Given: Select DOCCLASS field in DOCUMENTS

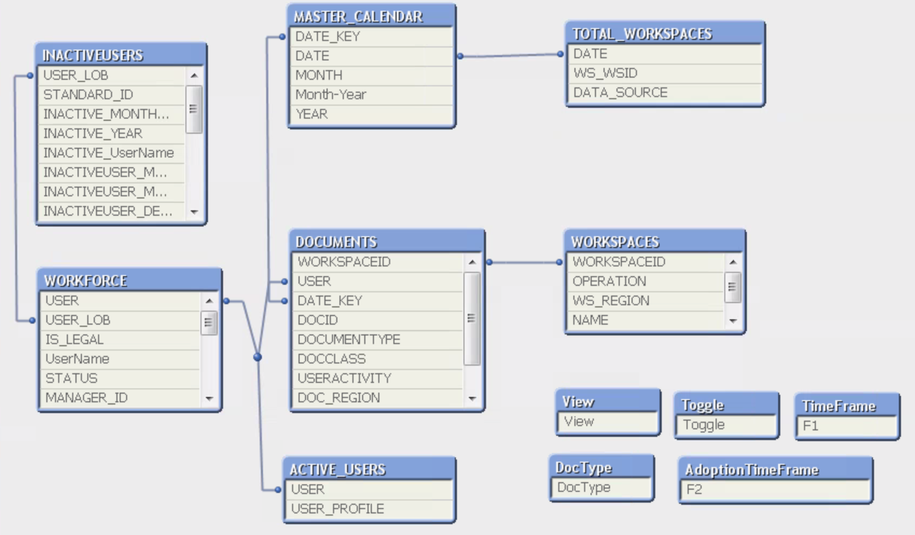Looking at the screenshot, I should pos(378,359).
